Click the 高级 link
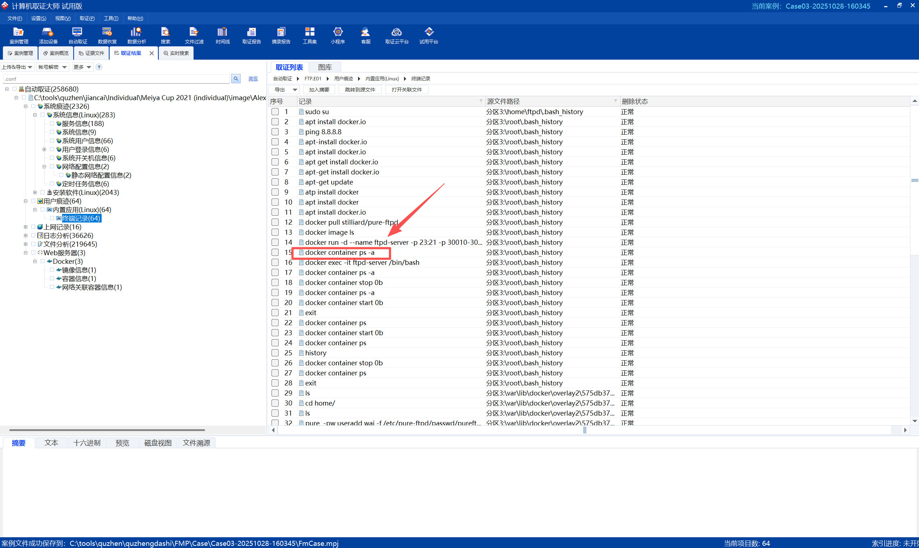The width and height of the screenshot is (919, 548). pos(253,79)
